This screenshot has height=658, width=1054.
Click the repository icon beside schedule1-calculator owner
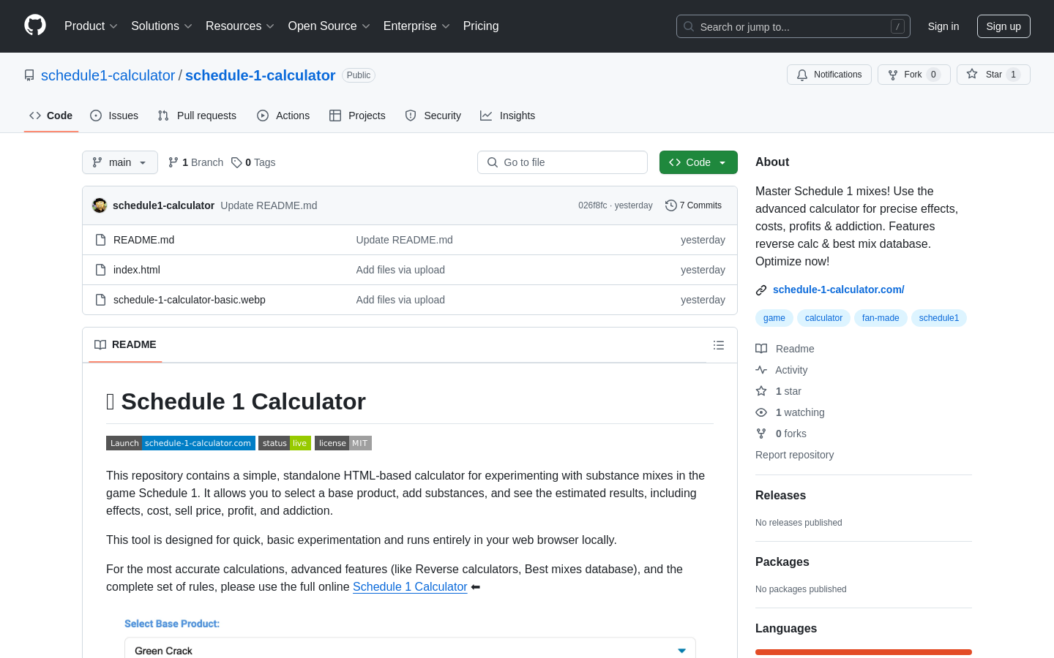click(29, 75)
